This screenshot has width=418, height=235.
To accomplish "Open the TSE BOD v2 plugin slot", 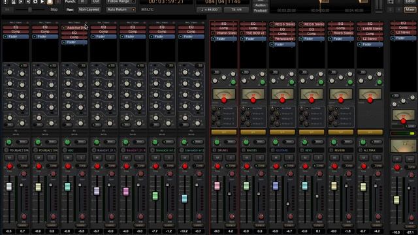I will point(253,33).
